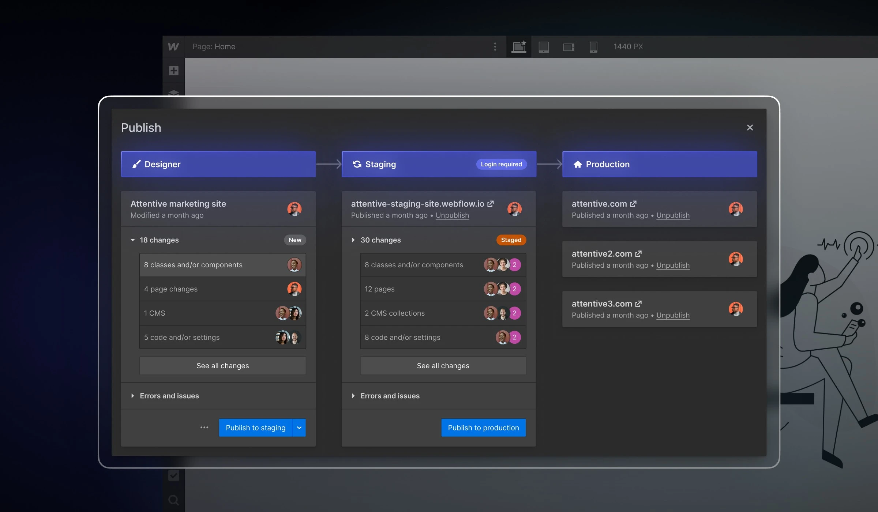
Task: Expand the 30 changes list under Staging
Action: (x=353, y=240)
